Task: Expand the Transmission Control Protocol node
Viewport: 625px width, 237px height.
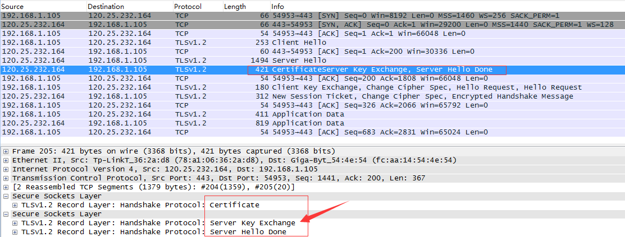Action: (6, 178)
